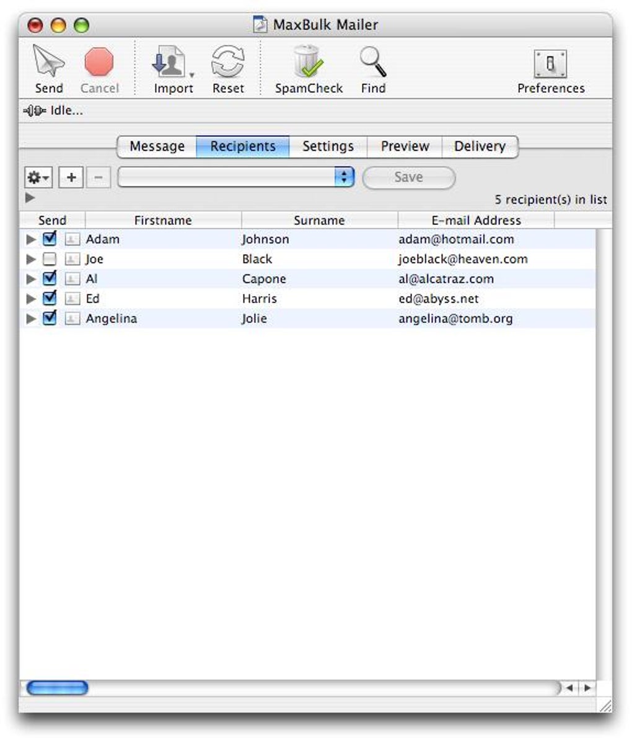The image size is (632, 738).
Task: Open the Import dropdown arrow
Action: [191, 75]
